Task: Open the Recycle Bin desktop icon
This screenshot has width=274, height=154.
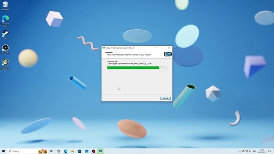Action: tap(5, 6)
